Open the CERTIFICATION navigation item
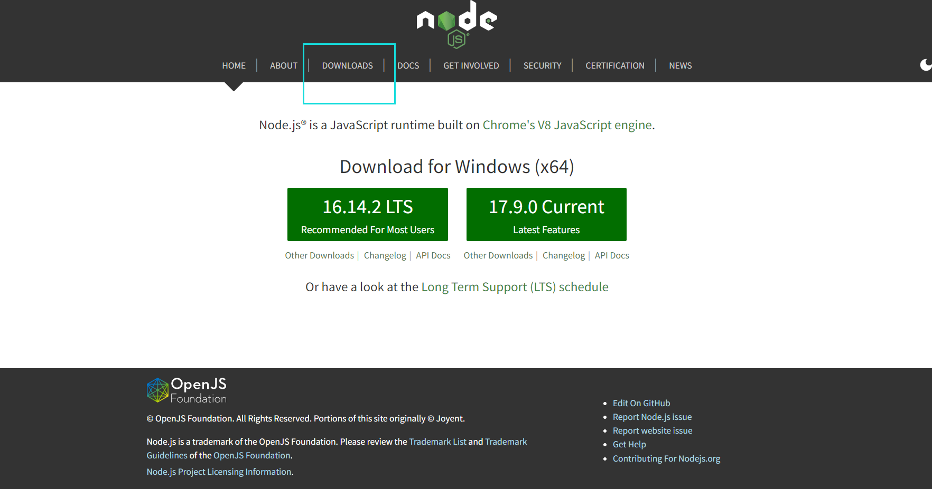Image resolution: width=932 pixels, height=489 pixels. tap(615, 65)
